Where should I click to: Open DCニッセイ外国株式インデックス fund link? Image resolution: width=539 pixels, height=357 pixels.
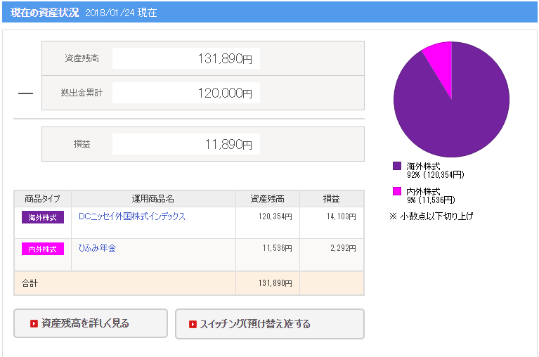pos(132,216)
